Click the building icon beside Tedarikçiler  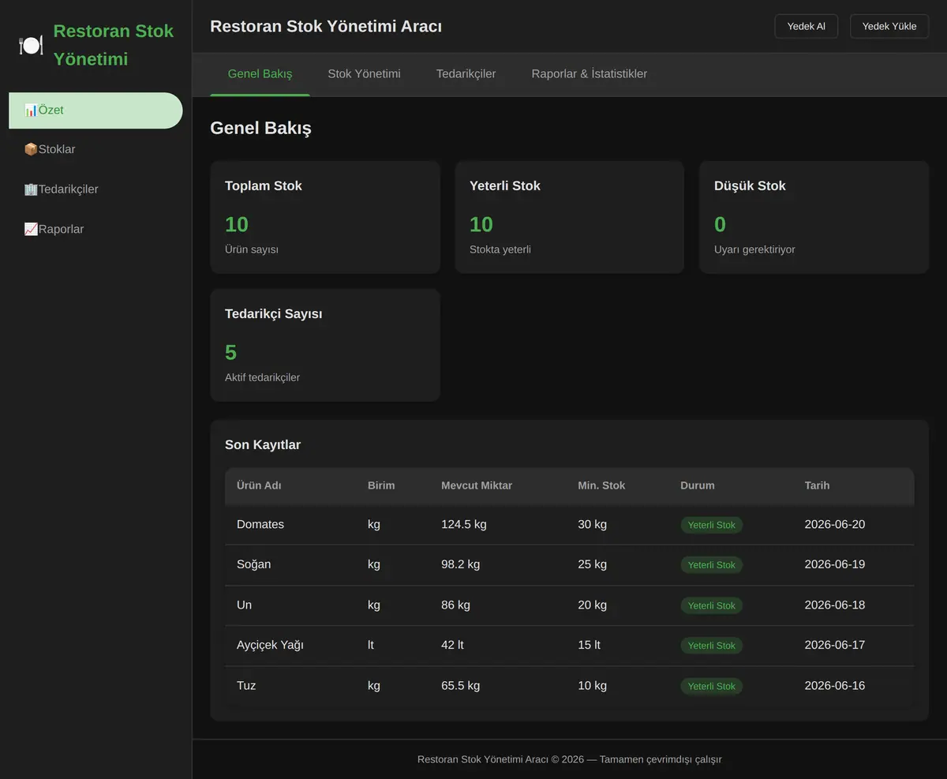click(31, 189)
